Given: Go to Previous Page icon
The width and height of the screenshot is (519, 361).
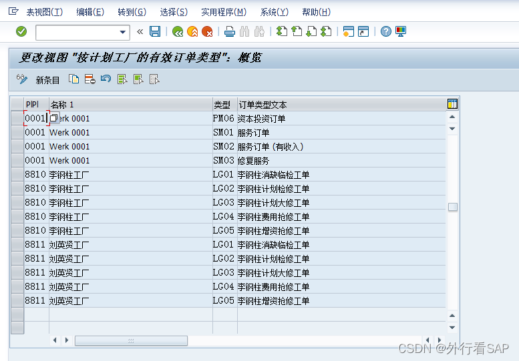Looking at the screenshot, I should click(297, 32).
